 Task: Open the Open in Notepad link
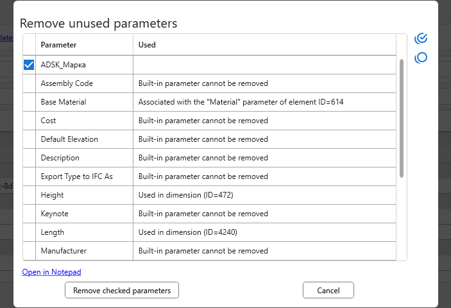coord(51,272)
